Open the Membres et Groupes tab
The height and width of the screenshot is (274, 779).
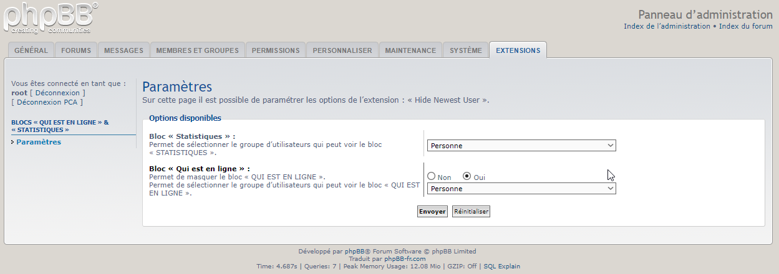(197, 50)
